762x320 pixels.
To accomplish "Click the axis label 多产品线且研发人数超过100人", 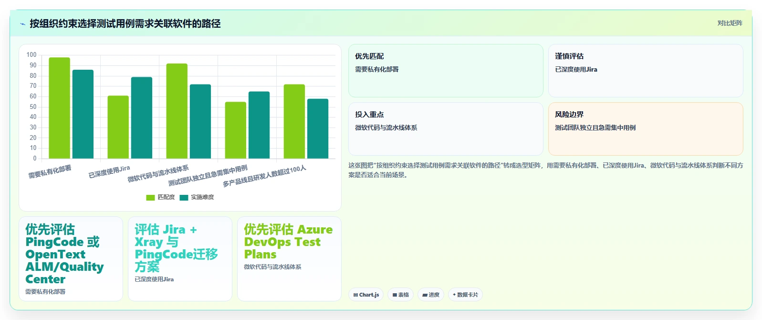I will click(x=265, y=176).
